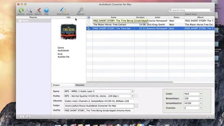
Task: Click the small button beside the Profile dropdown
Action: pos(136,96)
